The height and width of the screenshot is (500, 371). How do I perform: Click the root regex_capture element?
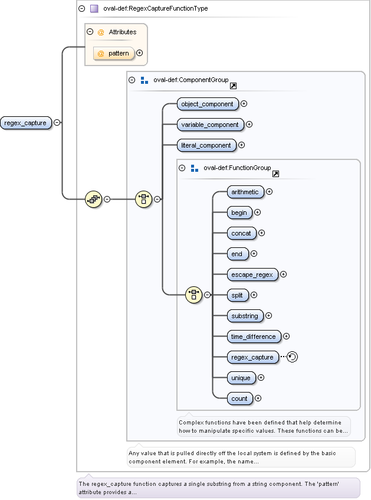click(x=25, y=123)
